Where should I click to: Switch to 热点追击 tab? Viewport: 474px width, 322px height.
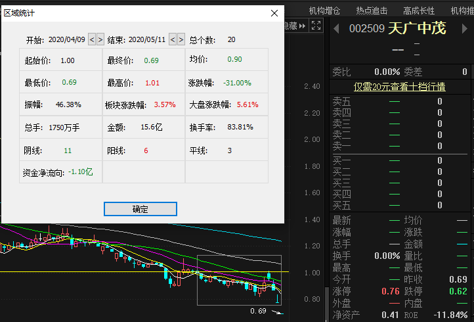click(372, 11)
